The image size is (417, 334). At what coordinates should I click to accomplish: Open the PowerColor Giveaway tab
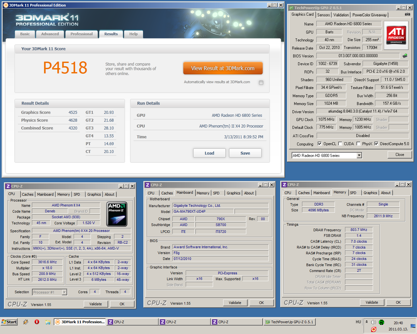pyautogui.click(x=369, y=15)
